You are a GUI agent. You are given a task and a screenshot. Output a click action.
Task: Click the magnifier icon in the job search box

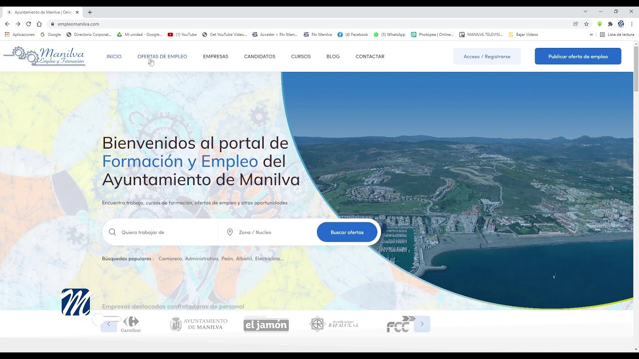pyautogui.click(x=112, y=232)
